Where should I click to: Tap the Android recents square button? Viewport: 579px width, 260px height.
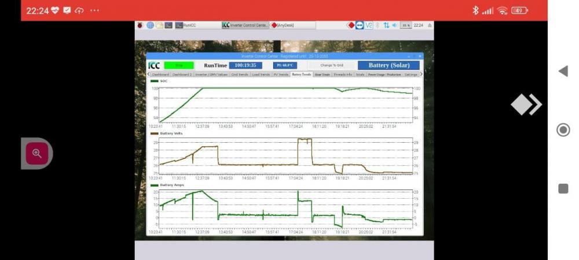point(563,188)
